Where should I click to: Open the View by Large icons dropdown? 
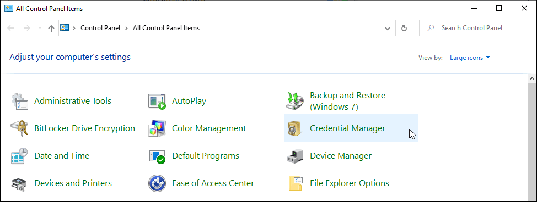[x=470, y=58]
